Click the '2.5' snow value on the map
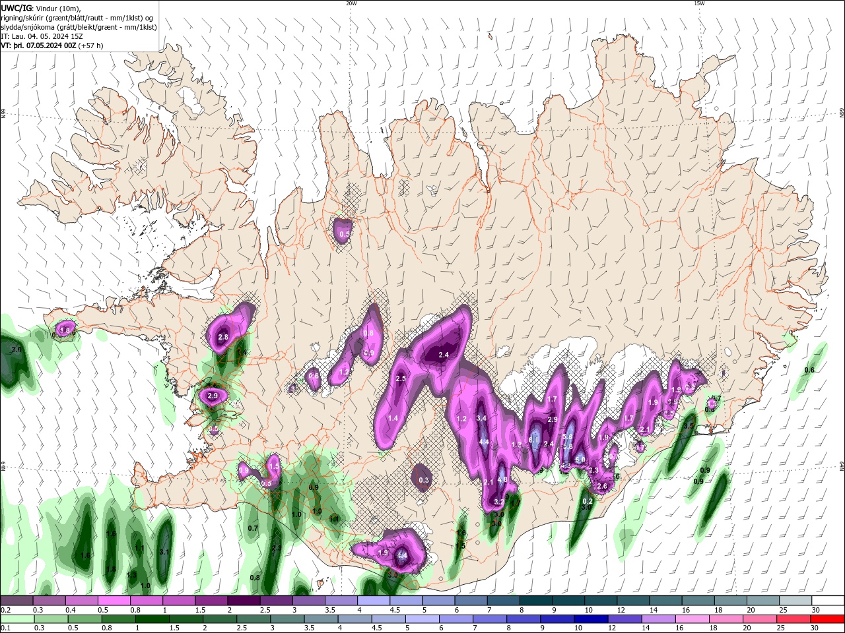The width and height of the screenshot is (845, 633). click(x=401, y=378)
